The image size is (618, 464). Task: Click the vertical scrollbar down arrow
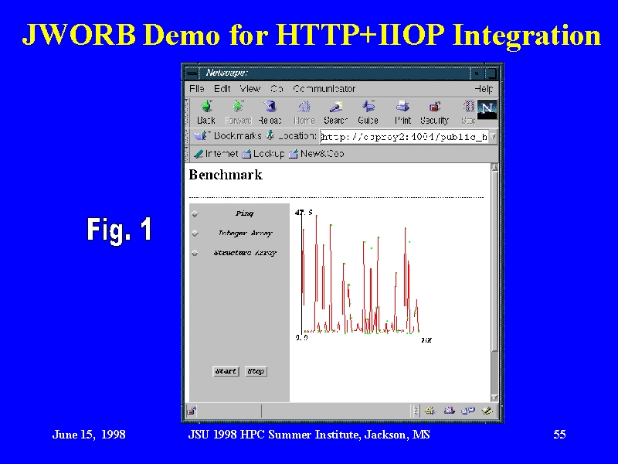click(494, 397)
